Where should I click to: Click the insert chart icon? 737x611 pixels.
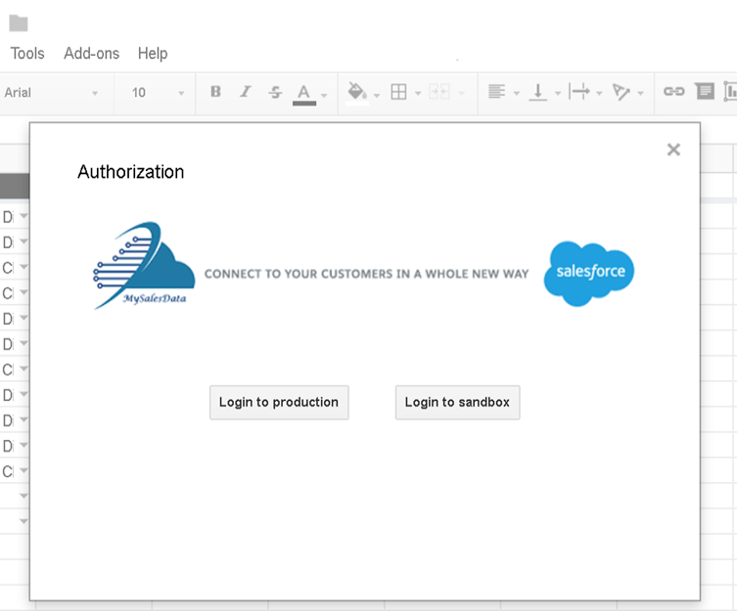pyautogui.click(x=730, y=91)
